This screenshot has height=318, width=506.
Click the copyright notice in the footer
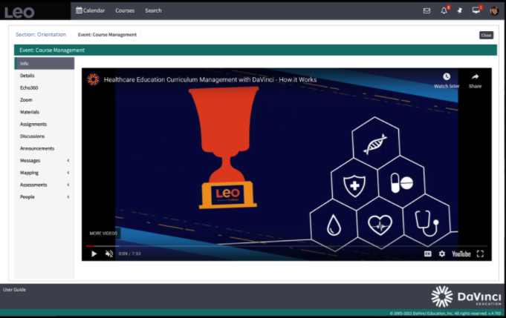445,314
